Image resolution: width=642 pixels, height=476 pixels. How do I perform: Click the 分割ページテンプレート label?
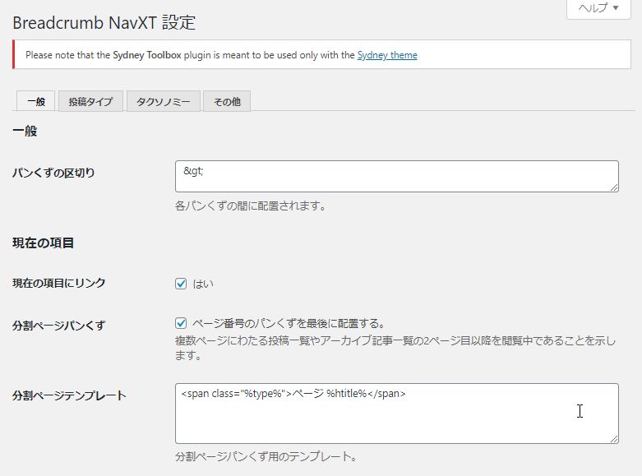[x=69, y=395]
